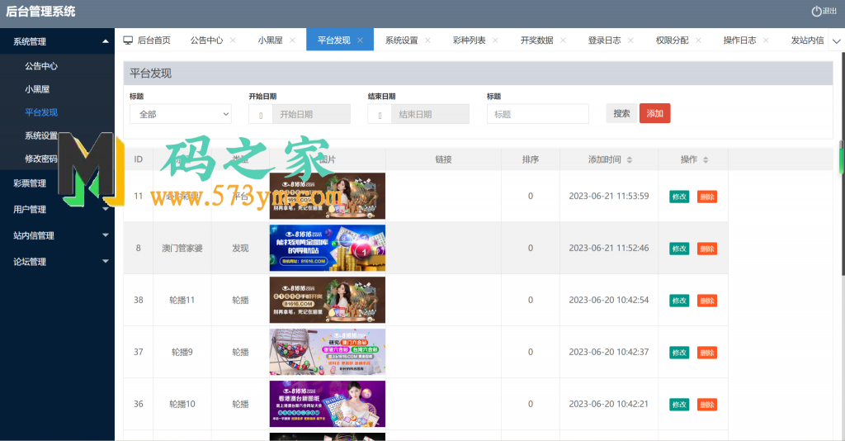Close the 平台发现 tab
845x441 pixels.
[x=360, y=40]
